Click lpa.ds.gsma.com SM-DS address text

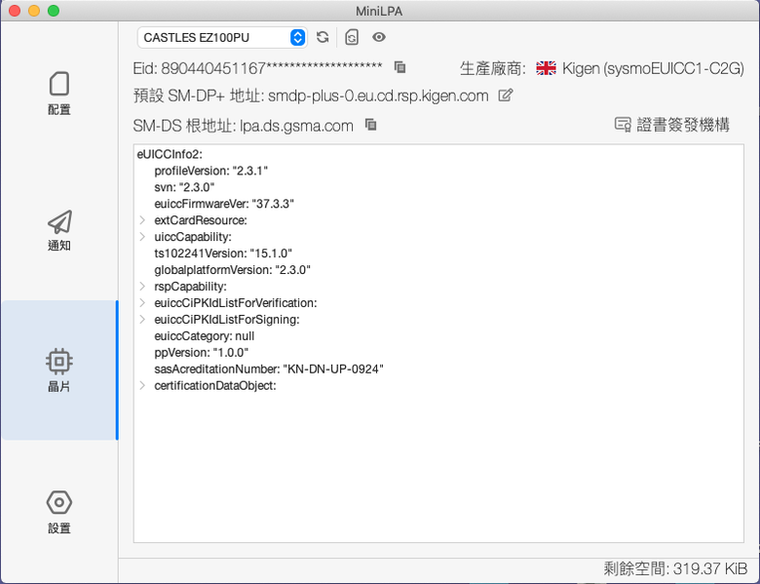point(296,126)
